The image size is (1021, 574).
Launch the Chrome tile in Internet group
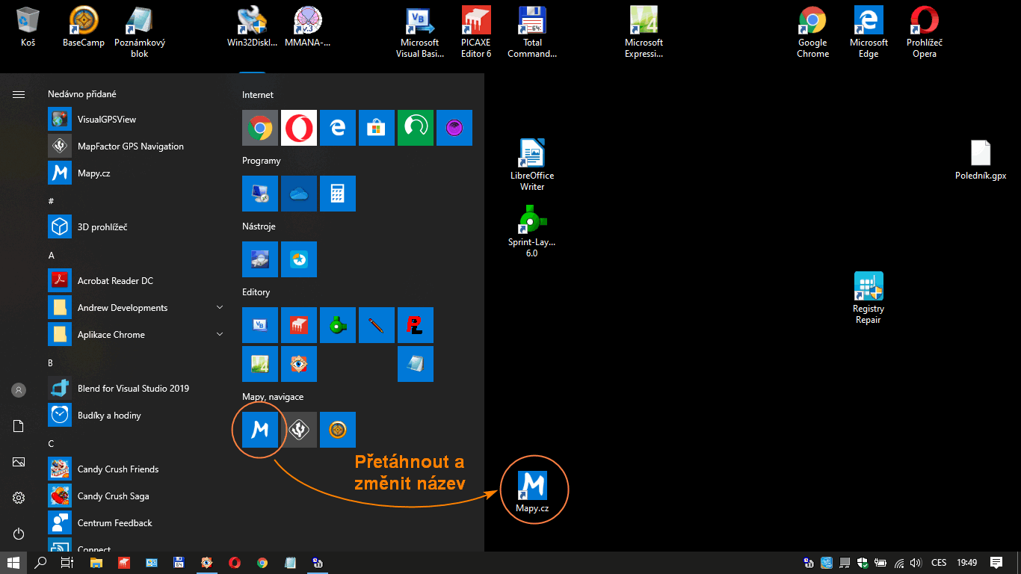point(260,128)
